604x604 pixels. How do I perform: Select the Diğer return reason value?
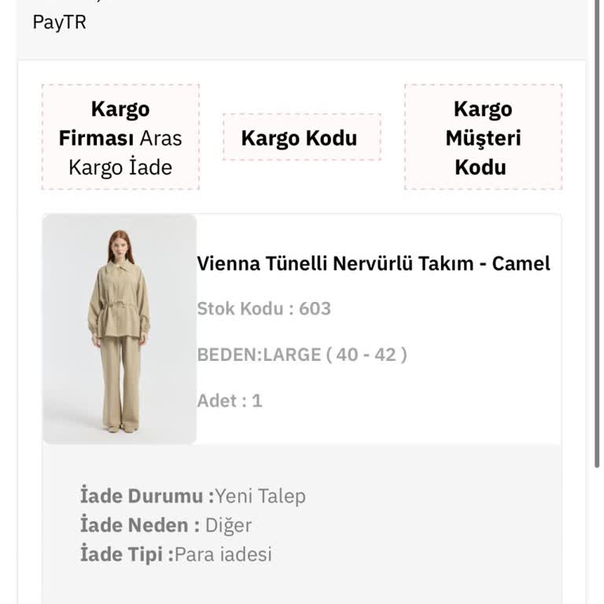click(x=228, y=525)
